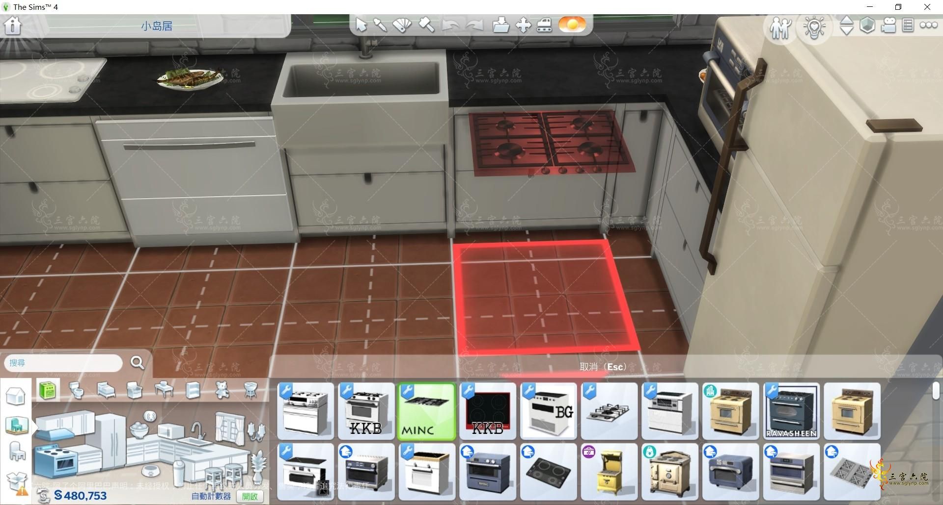Image resolution: width=943 pixels, height=505 pixels.
Task: Switch to the Bedroom bed tab
Action: click(x=106, y=391)
